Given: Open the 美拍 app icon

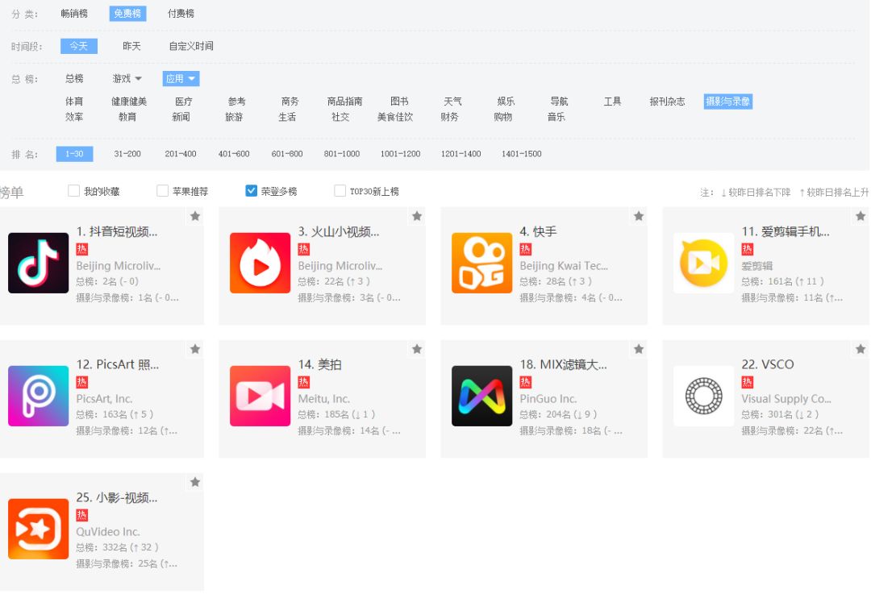Looking at the screenshot, I should click(260, 396).
